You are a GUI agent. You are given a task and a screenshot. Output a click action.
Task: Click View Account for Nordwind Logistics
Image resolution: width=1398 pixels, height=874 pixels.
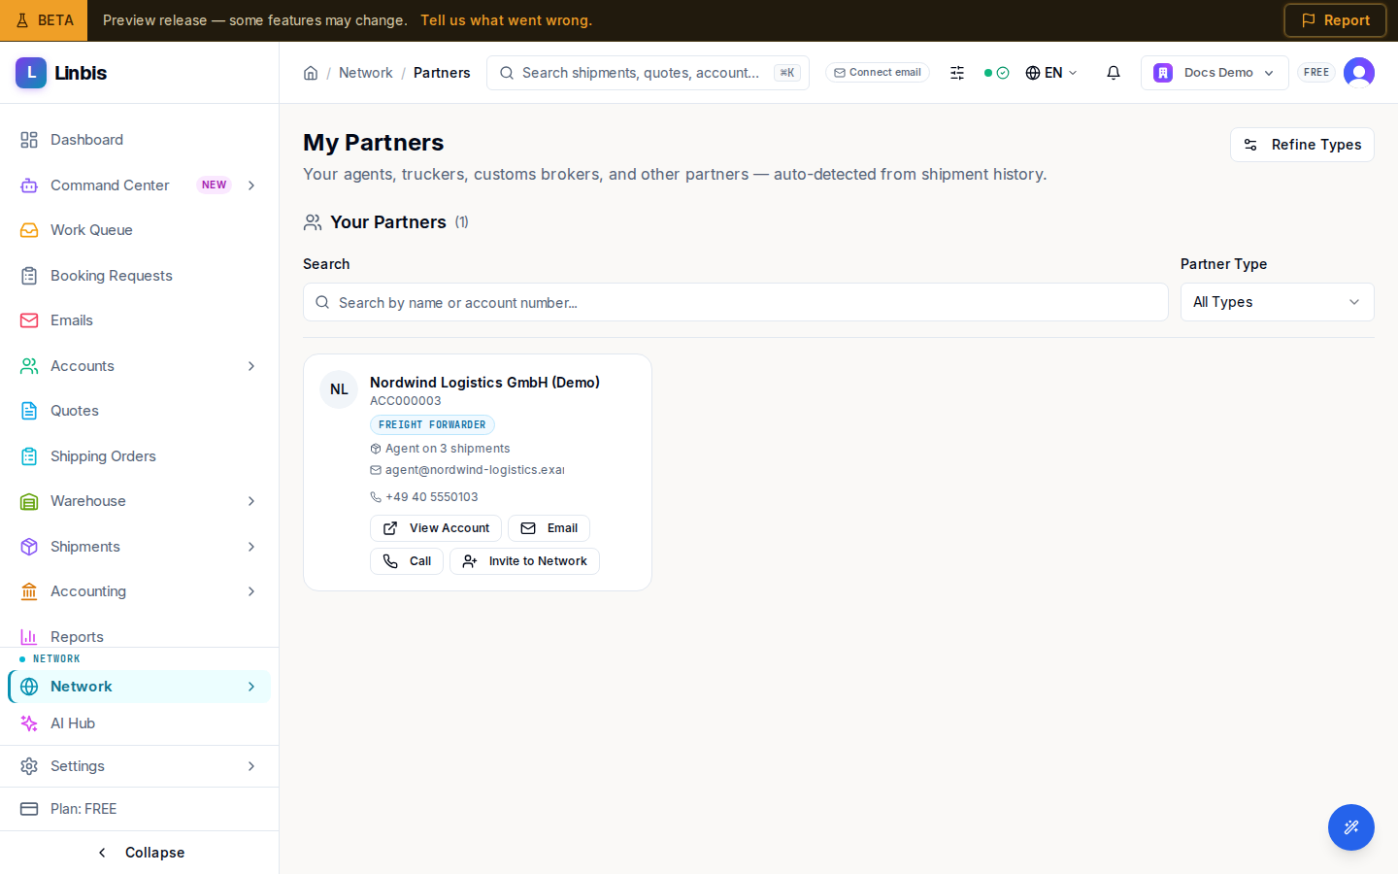[x=436, y=528]
